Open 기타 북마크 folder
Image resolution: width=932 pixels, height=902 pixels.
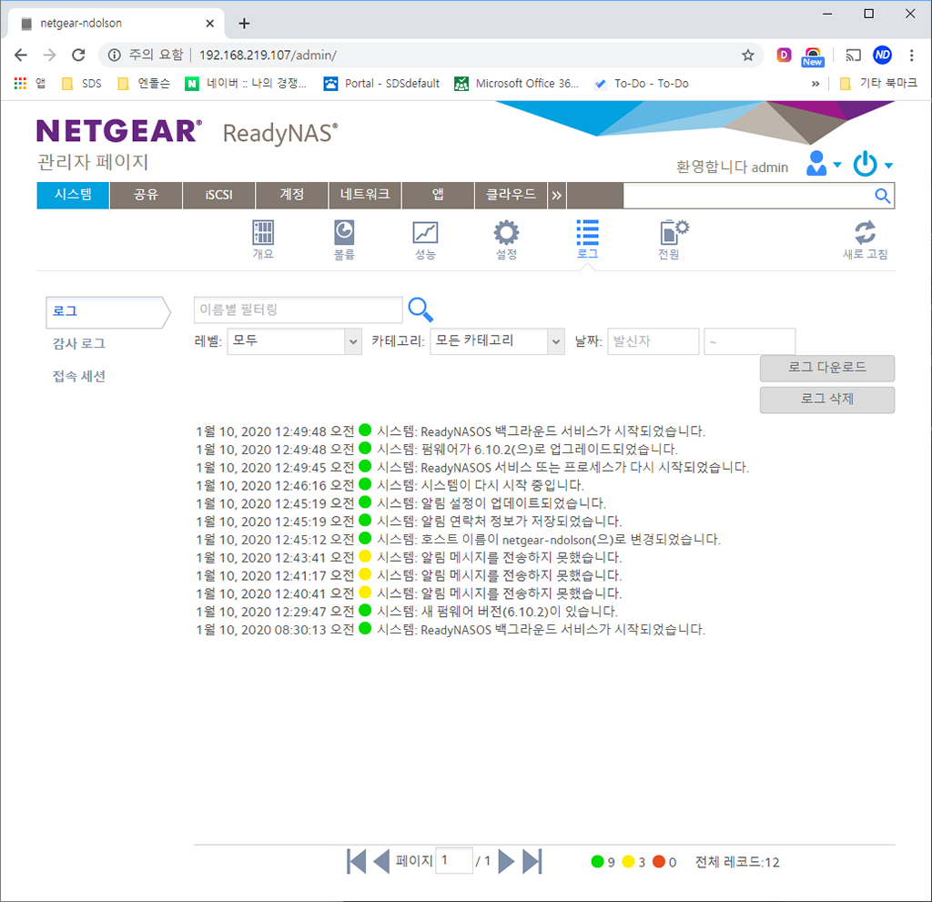878,83
